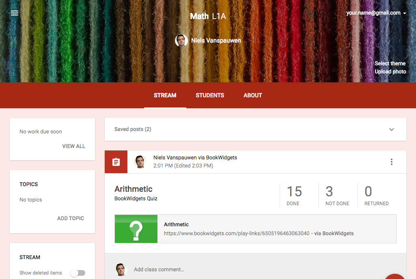The height and width of the screenshot is (279, 416).
Task: Expand the Saved posts section
Action: click(x=391, y=129)
